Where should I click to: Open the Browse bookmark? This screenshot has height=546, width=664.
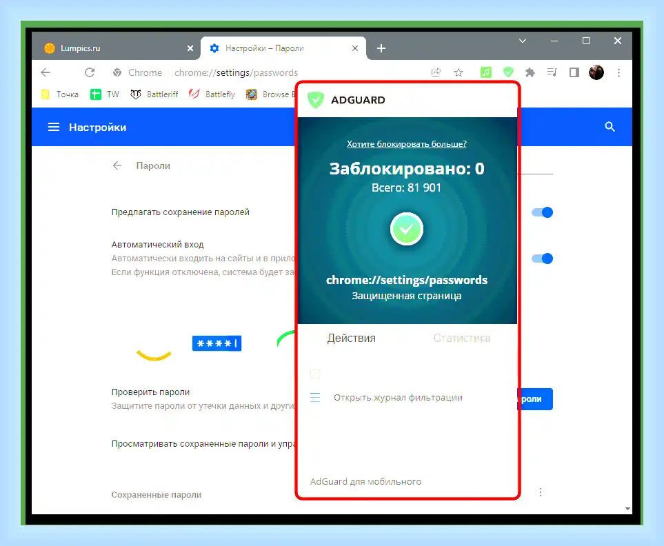pos(270,94)
